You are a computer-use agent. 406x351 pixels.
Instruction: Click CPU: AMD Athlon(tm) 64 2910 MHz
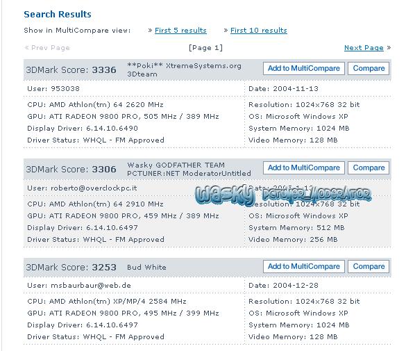pyautogui.click(x=95, y=204)
